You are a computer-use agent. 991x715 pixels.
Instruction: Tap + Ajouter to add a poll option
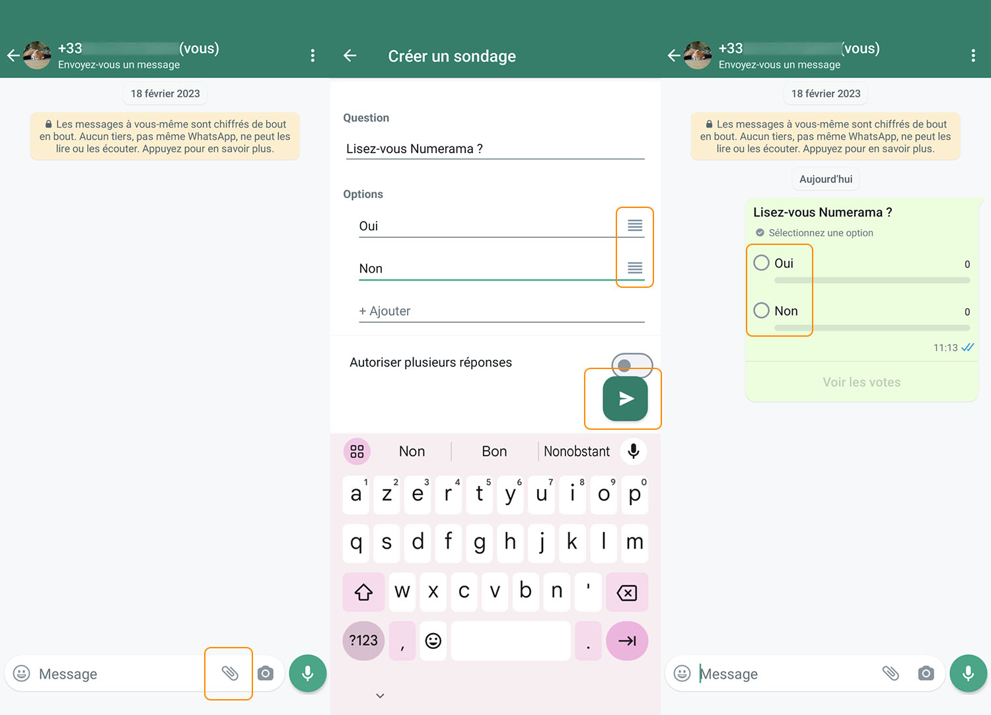tap(385, 310)
